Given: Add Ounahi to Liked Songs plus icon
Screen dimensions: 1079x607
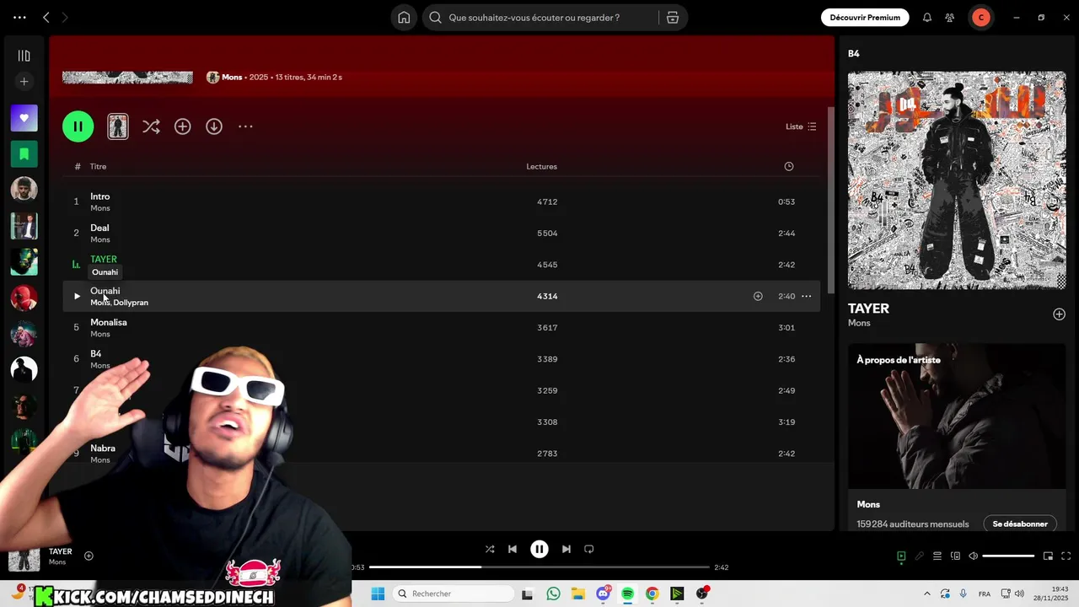Looking at the screenshot, I should 758,296.
